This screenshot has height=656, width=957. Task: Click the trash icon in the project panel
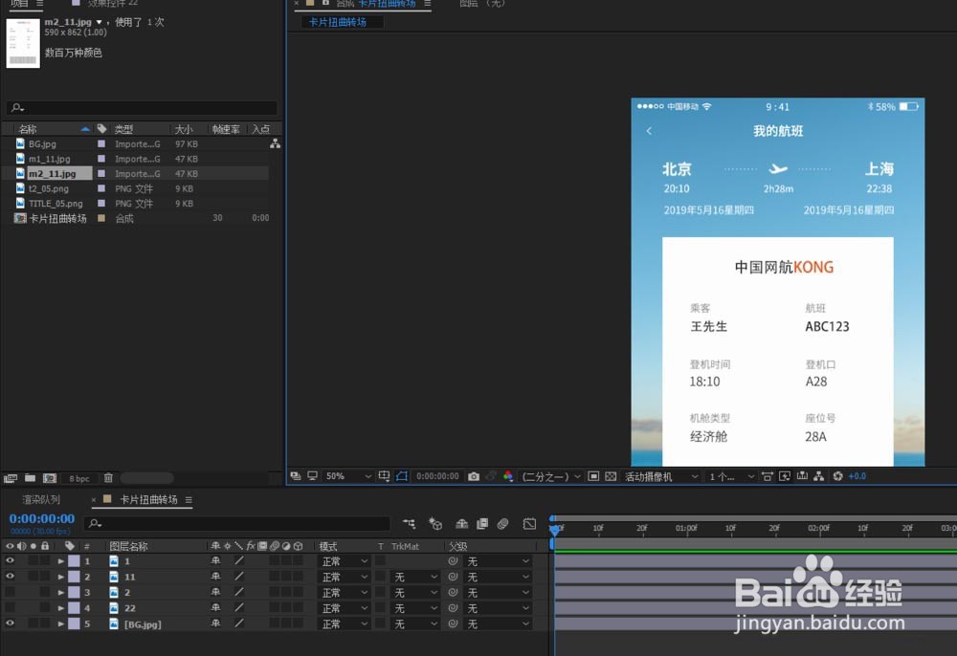pyautogui.click(x=107, y=476)
